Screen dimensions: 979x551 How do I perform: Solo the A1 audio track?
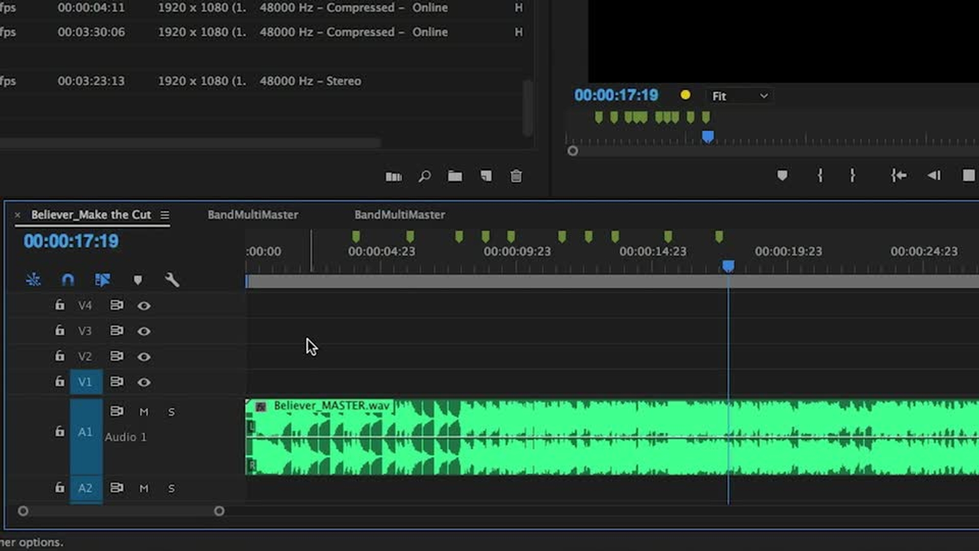[171, 412]
